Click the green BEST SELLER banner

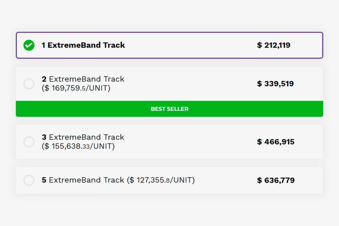click(x=169, y=109)
